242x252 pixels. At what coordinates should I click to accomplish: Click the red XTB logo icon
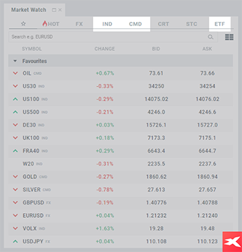(x=232, y=242)
